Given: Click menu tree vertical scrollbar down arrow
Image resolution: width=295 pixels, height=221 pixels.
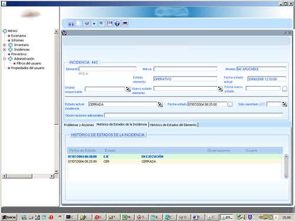Looking at the screenshot, I should tap(56, 171).
